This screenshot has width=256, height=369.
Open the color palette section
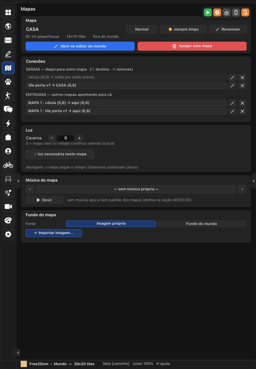[x=8, y=220]
